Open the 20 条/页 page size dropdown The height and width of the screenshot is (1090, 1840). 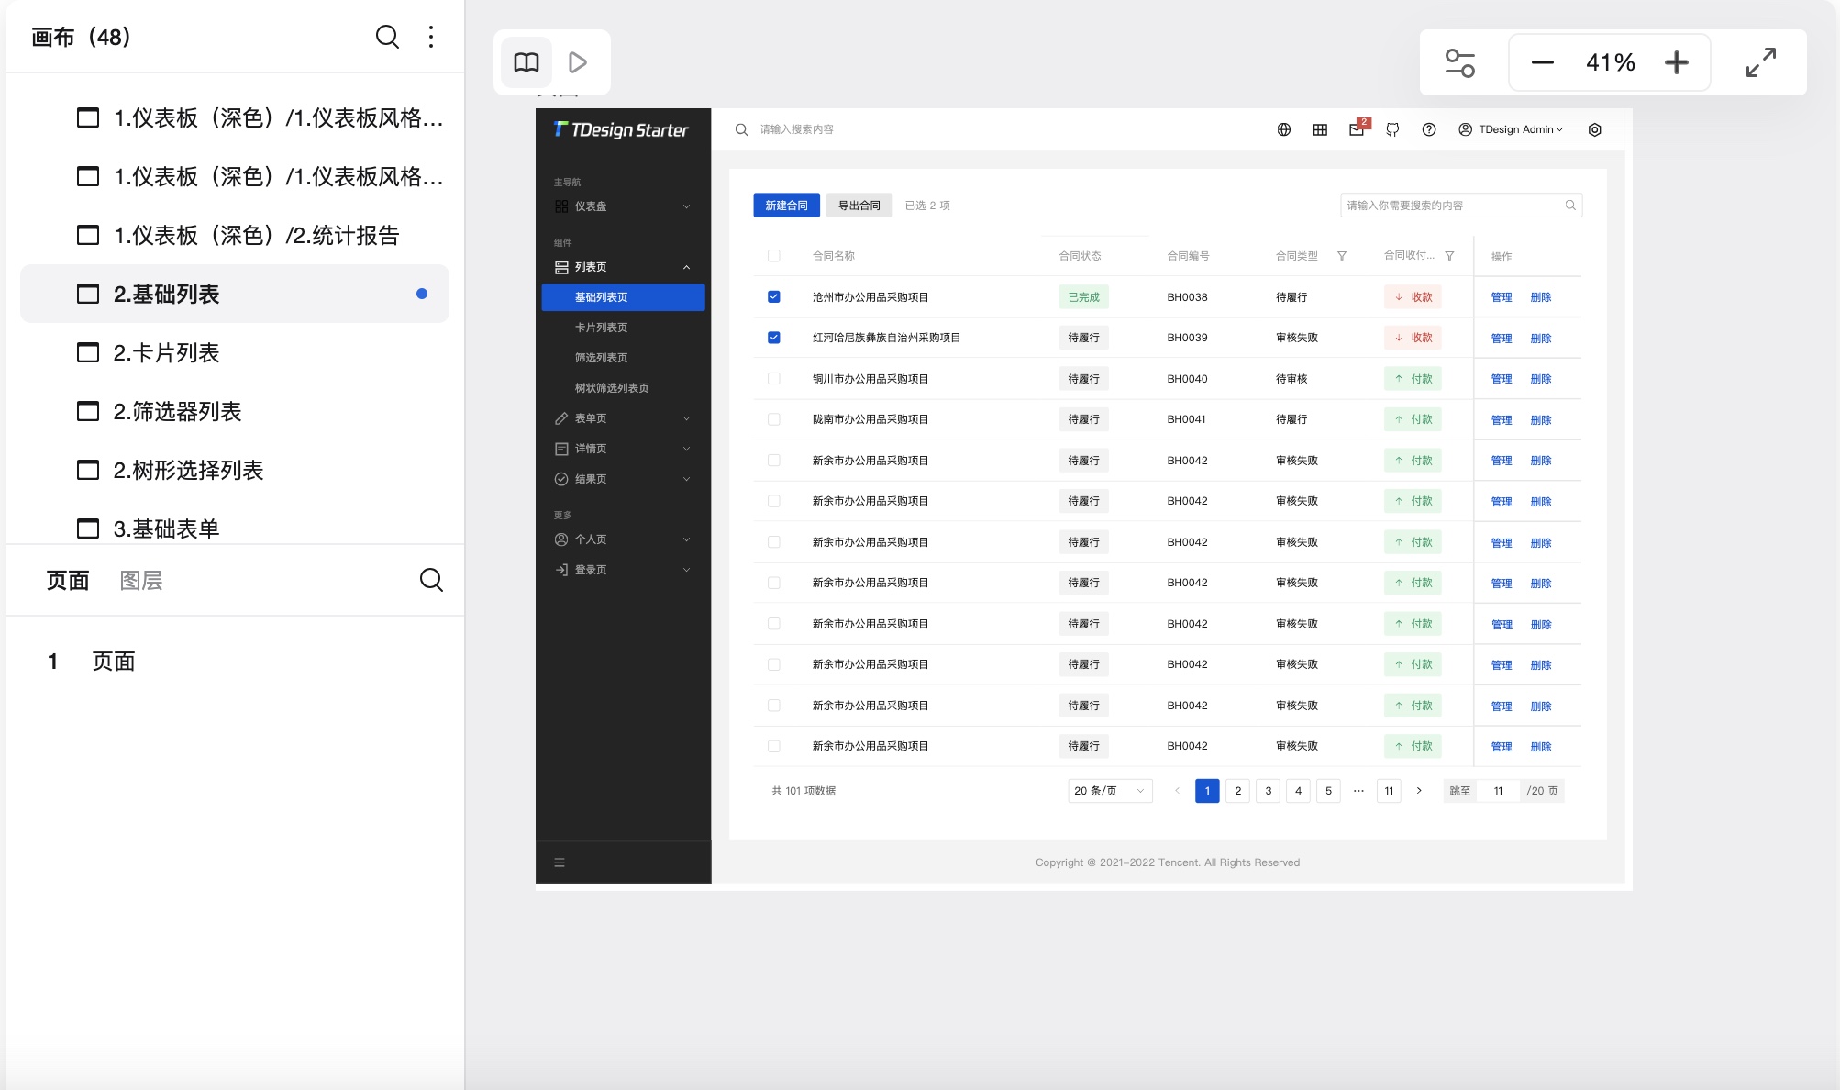(x=1110, y=791)
